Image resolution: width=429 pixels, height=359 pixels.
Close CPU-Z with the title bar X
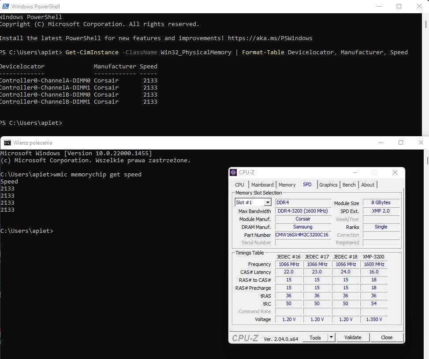395,172
